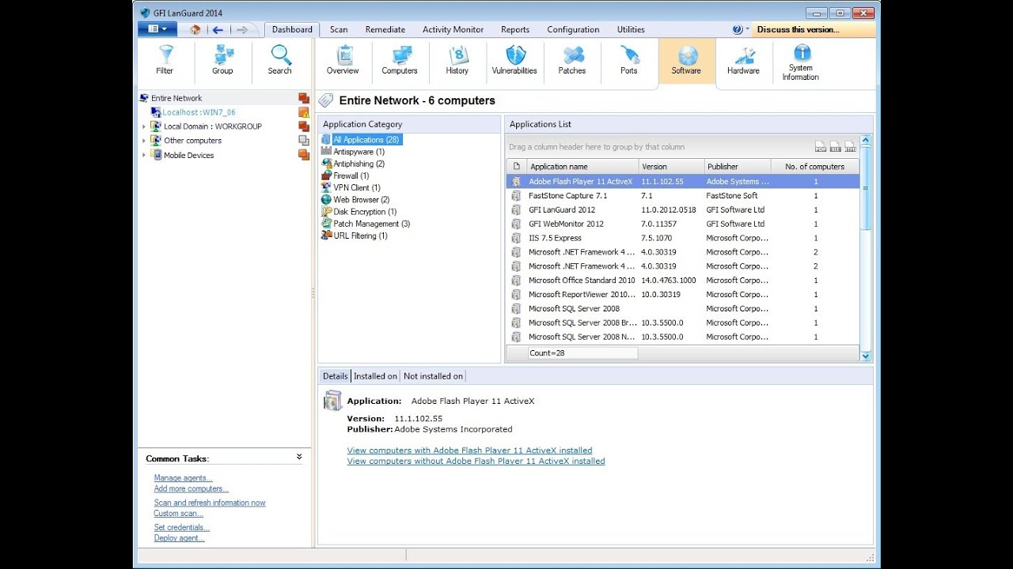
Task: Open the dropdown arrow beside help
Action: pos(747,29)
